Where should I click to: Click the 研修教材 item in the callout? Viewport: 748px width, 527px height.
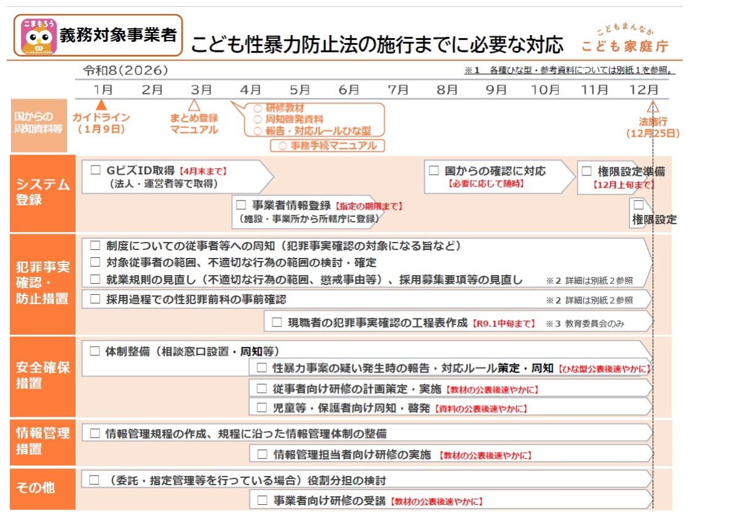coord(285,108)
